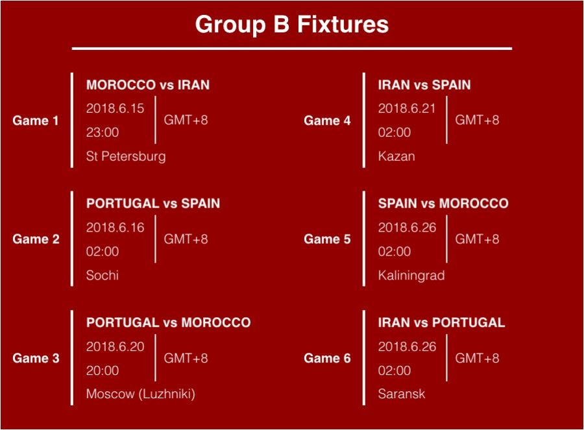Viewport: 584px width, 430px height.
Task: Click the PORTUGAL vs MOROCCO match heading
Action: tap(168, 323)
